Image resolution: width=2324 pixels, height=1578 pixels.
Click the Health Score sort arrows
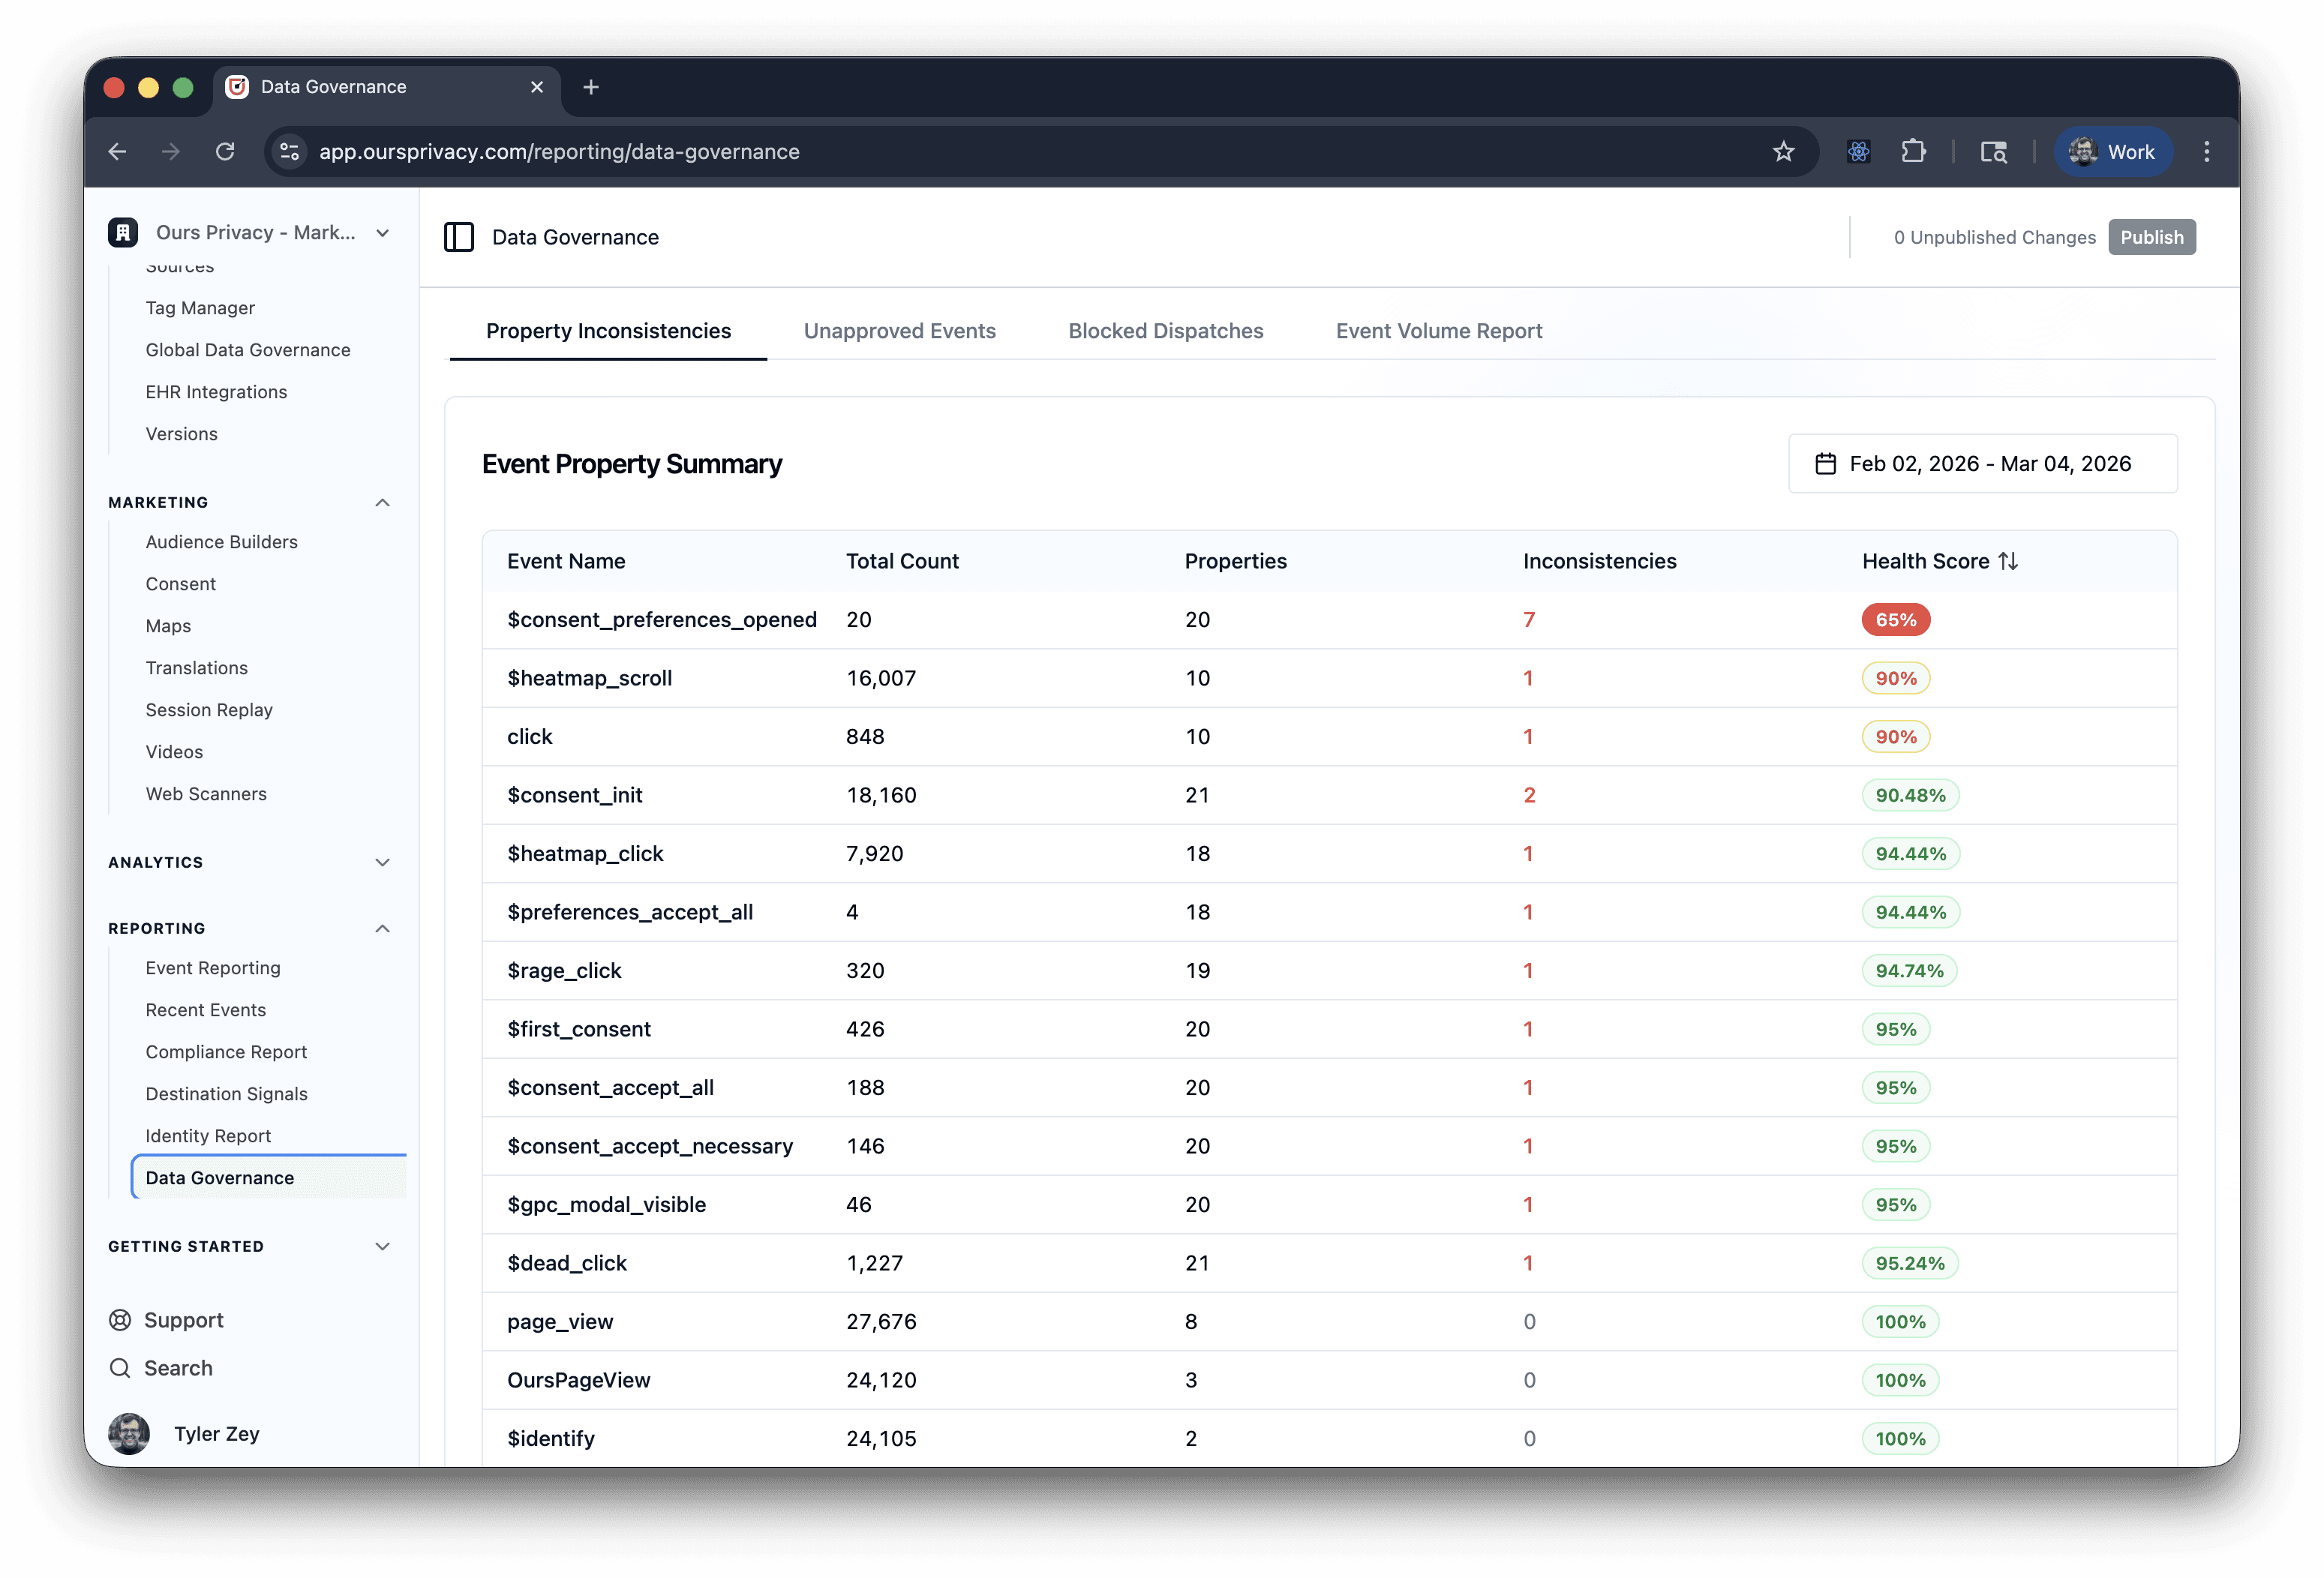pos(2008,561)
